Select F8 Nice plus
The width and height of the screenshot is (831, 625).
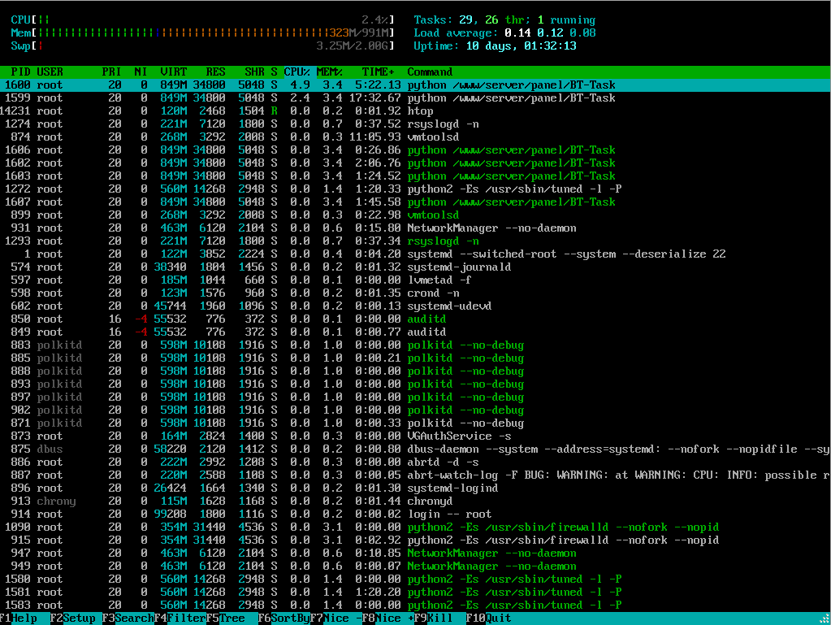point(387,618)
